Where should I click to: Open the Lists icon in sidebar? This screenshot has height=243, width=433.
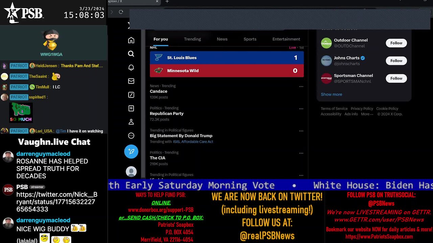[x=131, y=108]
